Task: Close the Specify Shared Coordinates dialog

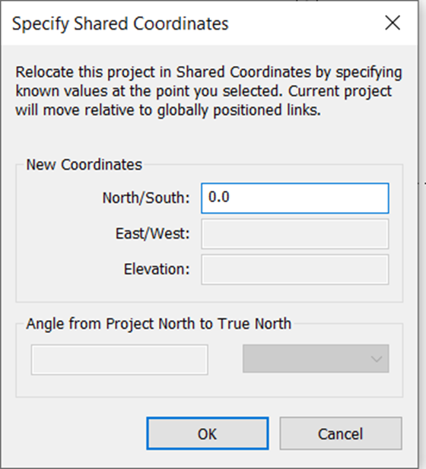Action: point(393,23)
